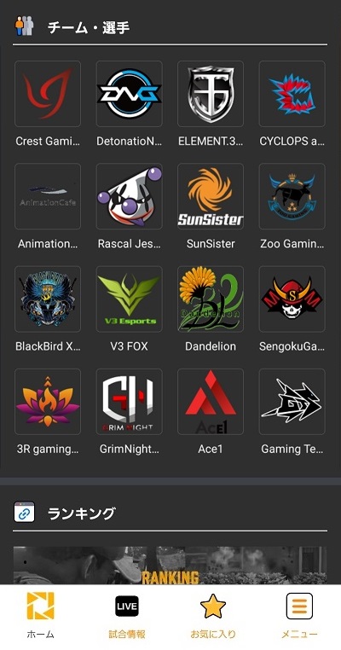
Task: Go to the ホーム tab
Action: [x=41, y=616]
